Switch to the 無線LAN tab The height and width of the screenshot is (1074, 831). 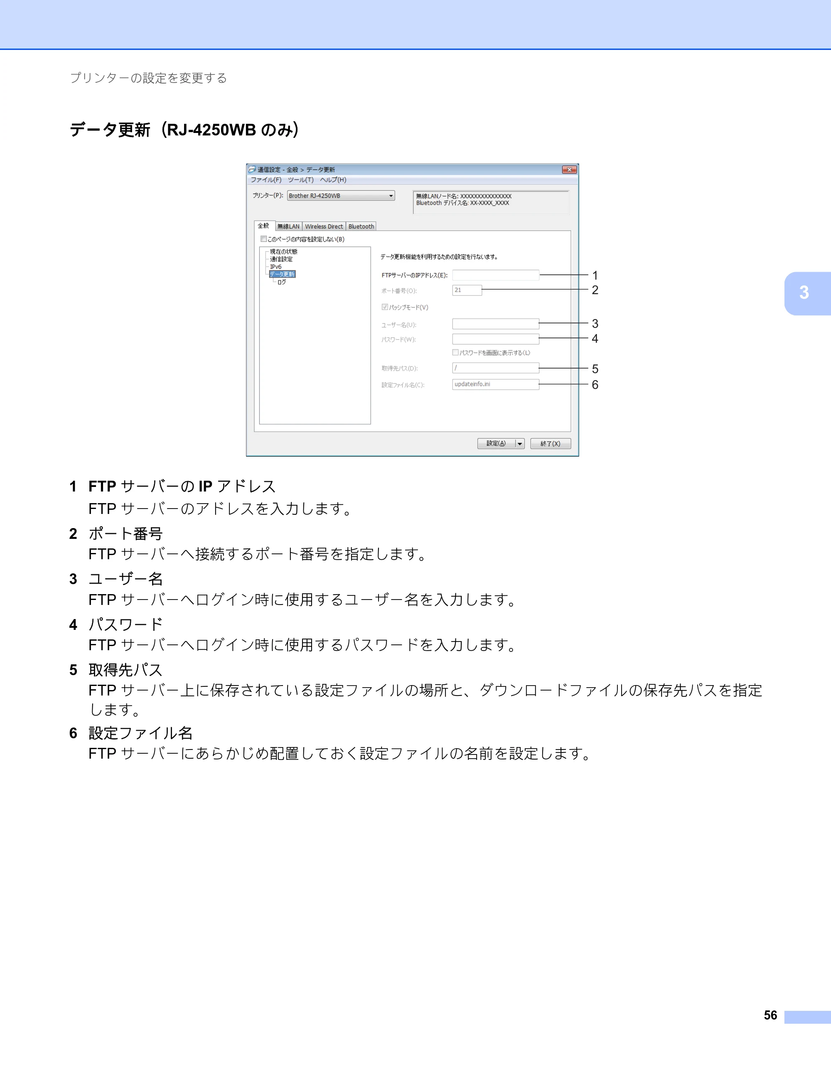[289, 226]
